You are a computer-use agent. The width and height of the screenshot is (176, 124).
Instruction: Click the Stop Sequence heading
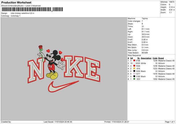tap(134, 55)
